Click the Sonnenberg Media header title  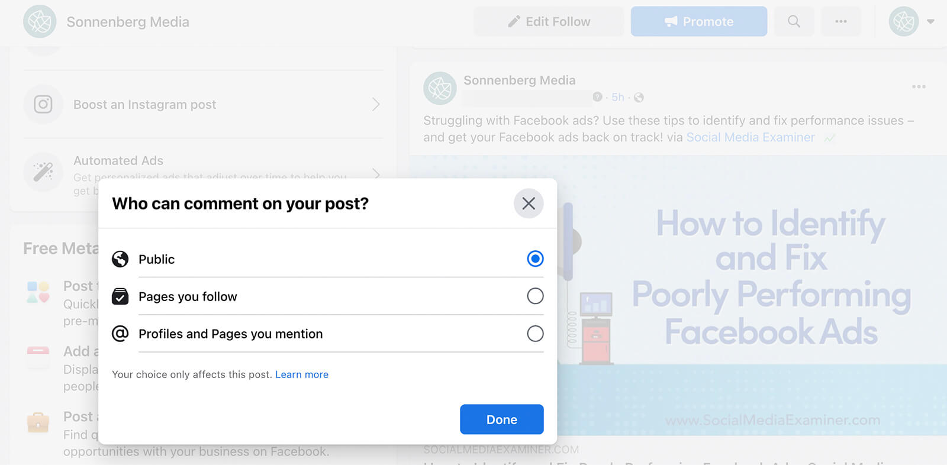click(128, 22)
